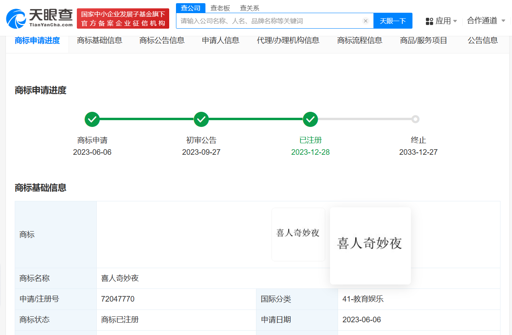
Task: Click the 天眼一下 search button
Action: point(393,21)
